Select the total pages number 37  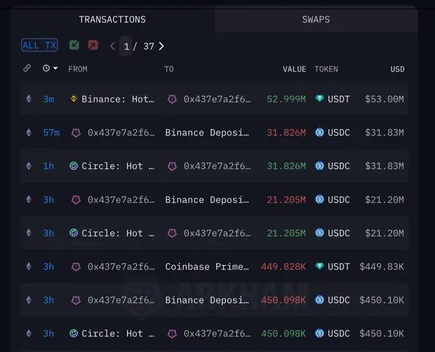[148, 46]
